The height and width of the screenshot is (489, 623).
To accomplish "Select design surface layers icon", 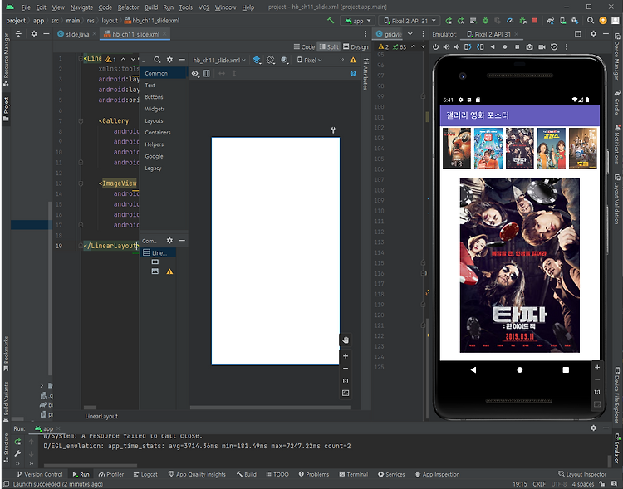I will pyautogui.click(x=257, y=60).
